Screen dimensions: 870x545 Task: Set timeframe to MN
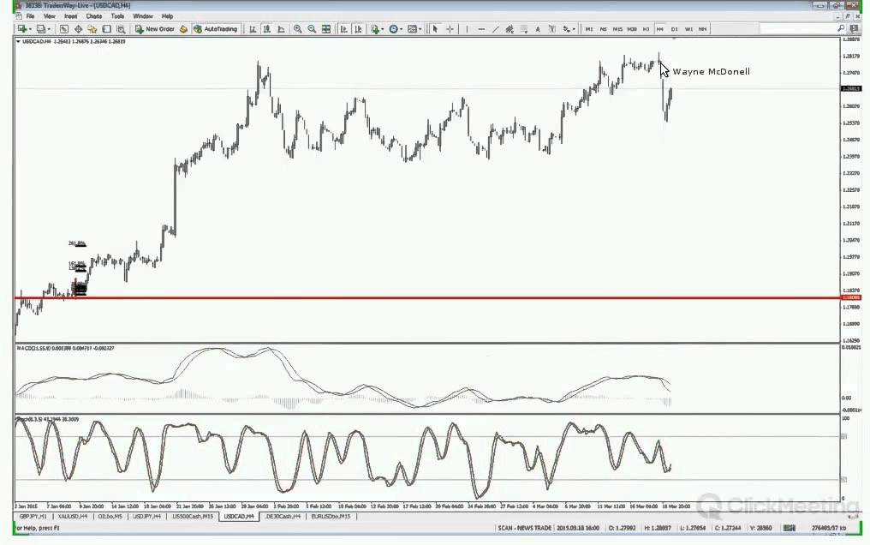[702, 29]
